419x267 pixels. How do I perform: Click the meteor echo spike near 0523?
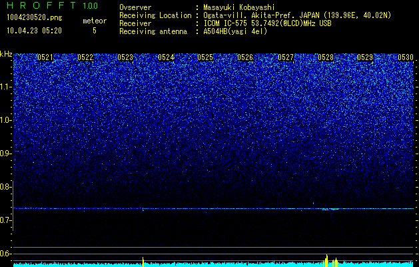(143, 262)
